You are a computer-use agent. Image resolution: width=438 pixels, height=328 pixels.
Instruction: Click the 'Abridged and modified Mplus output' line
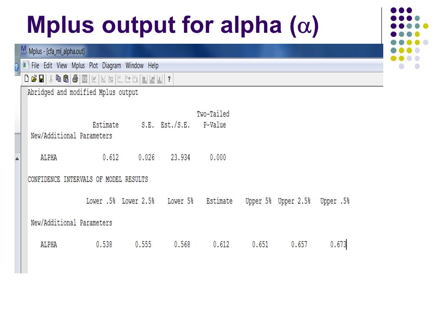83,92
